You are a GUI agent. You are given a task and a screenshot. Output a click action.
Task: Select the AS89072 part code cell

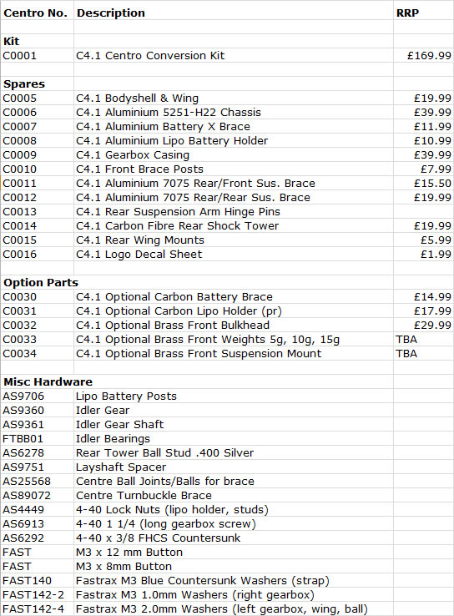point(37,496)
